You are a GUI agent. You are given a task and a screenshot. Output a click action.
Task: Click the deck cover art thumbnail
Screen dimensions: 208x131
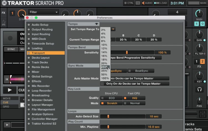10,38
